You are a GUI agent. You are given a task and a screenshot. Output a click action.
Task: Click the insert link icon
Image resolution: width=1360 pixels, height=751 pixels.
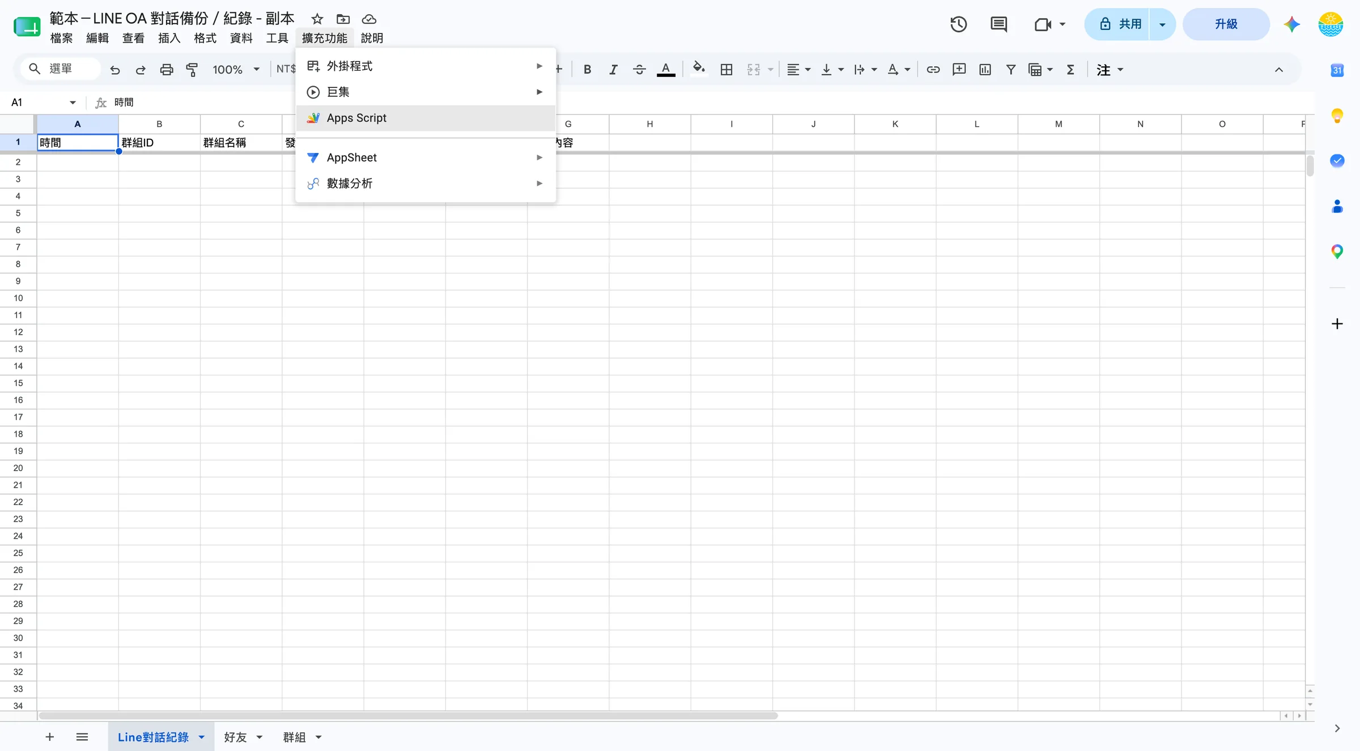click(933, 70)
